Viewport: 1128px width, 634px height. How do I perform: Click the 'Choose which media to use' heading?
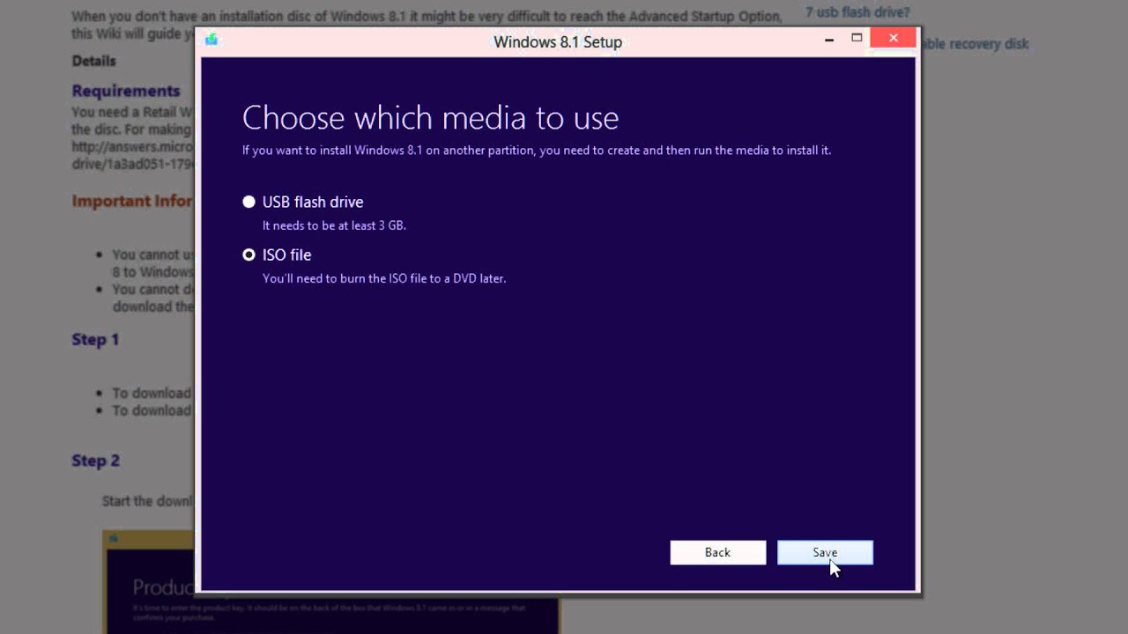click(x=430, y=117)
